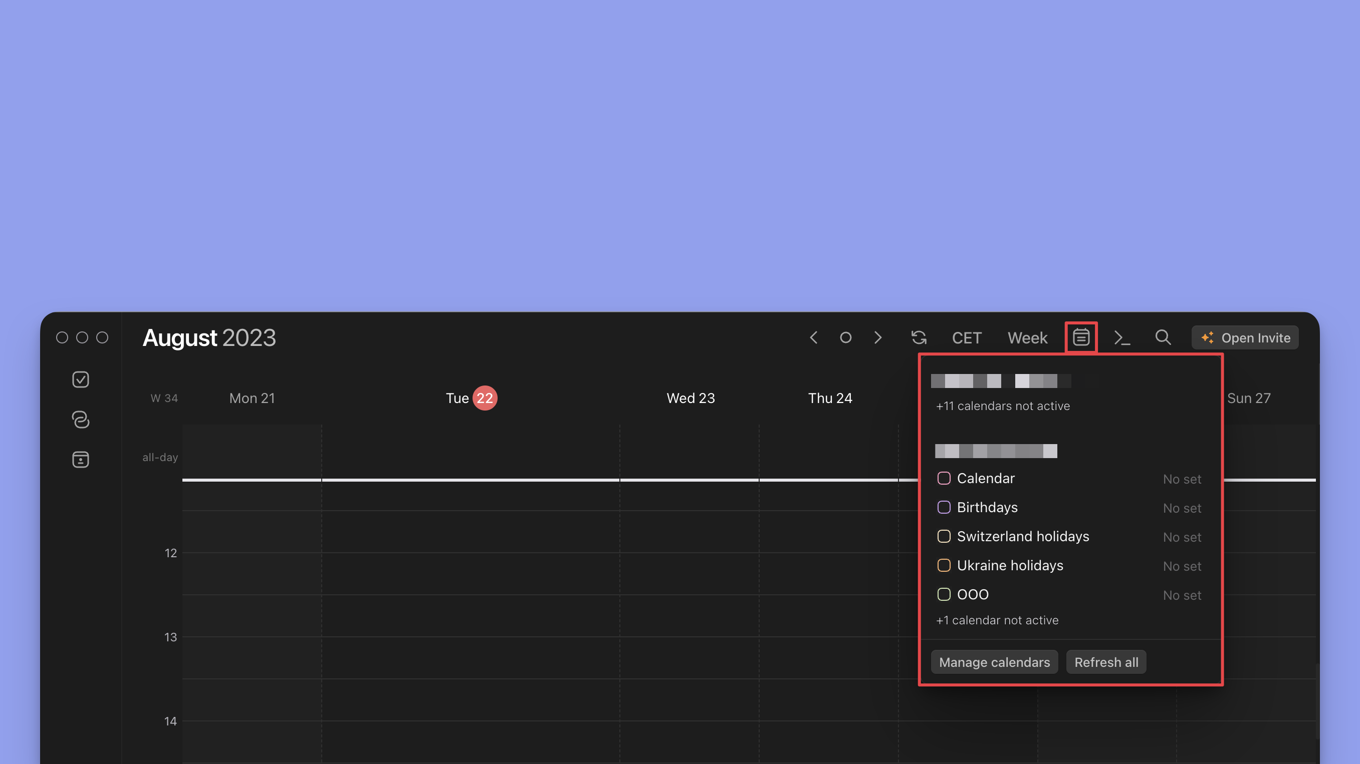Enable Ukraine holidays checkbox
Viewport: 1360px width, 764px height.
tap(944, 566)
